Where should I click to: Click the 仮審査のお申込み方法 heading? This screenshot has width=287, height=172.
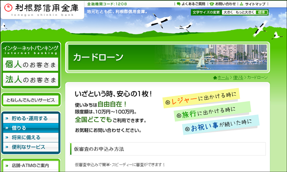99,149
